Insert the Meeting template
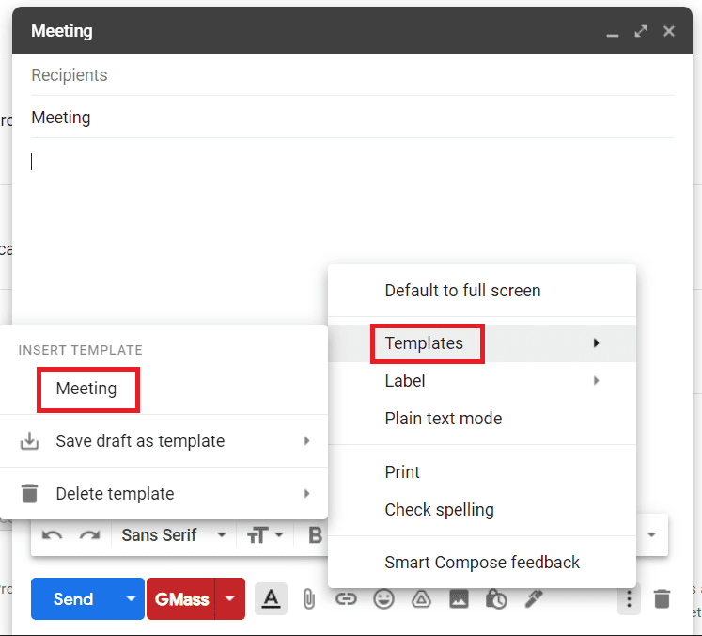This screenshot has height=636, width=702. point(86,389)
